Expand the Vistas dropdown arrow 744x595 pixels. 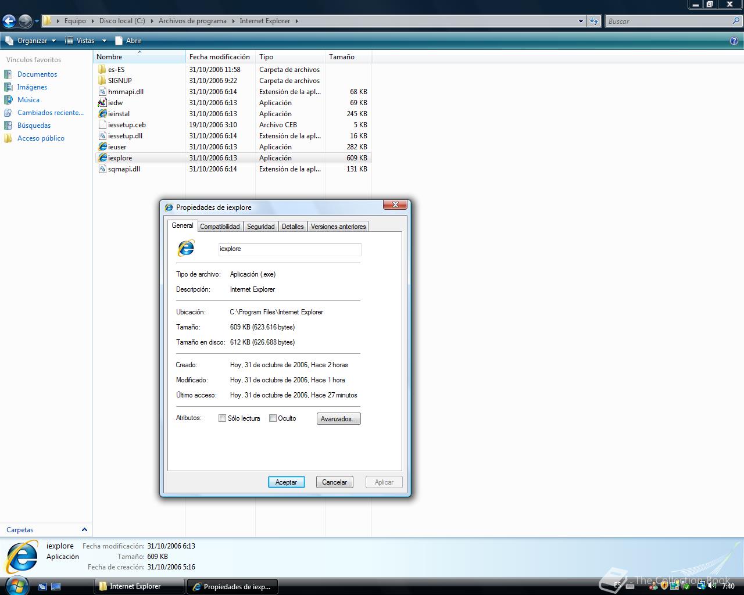tap(104, 41)
